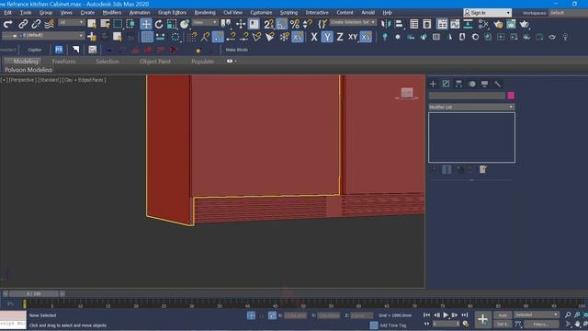588x331 pixels.
Task: Open the Modify command panel tab
Action: point(446,84)
